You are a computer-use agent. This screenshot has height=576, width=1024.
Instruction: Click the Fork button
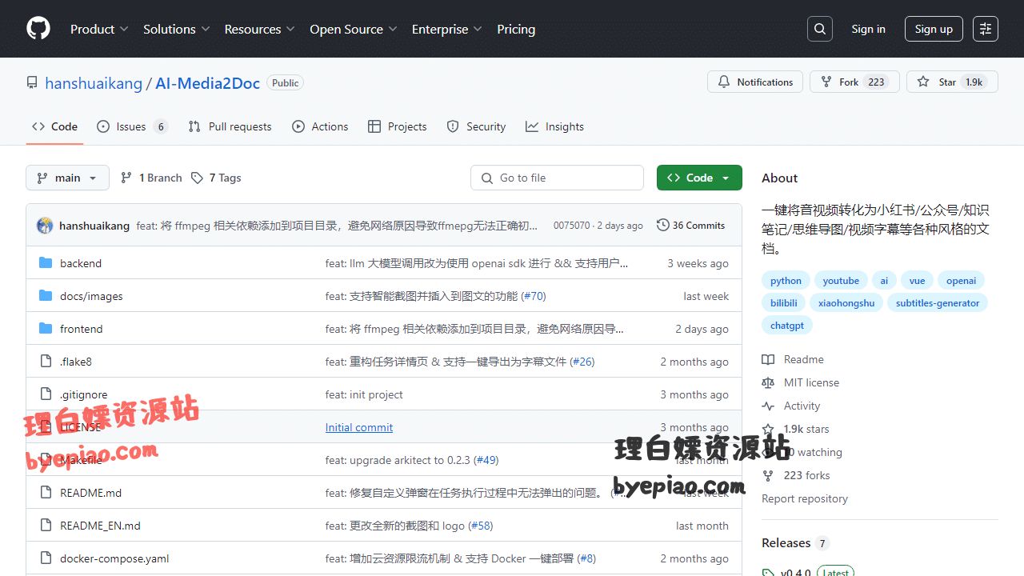click(x=854, y=82)
